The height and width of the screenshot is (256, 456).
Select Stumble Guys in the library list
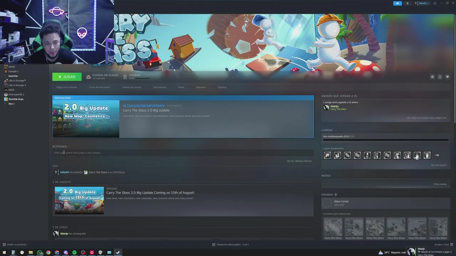tap(16, 99)
